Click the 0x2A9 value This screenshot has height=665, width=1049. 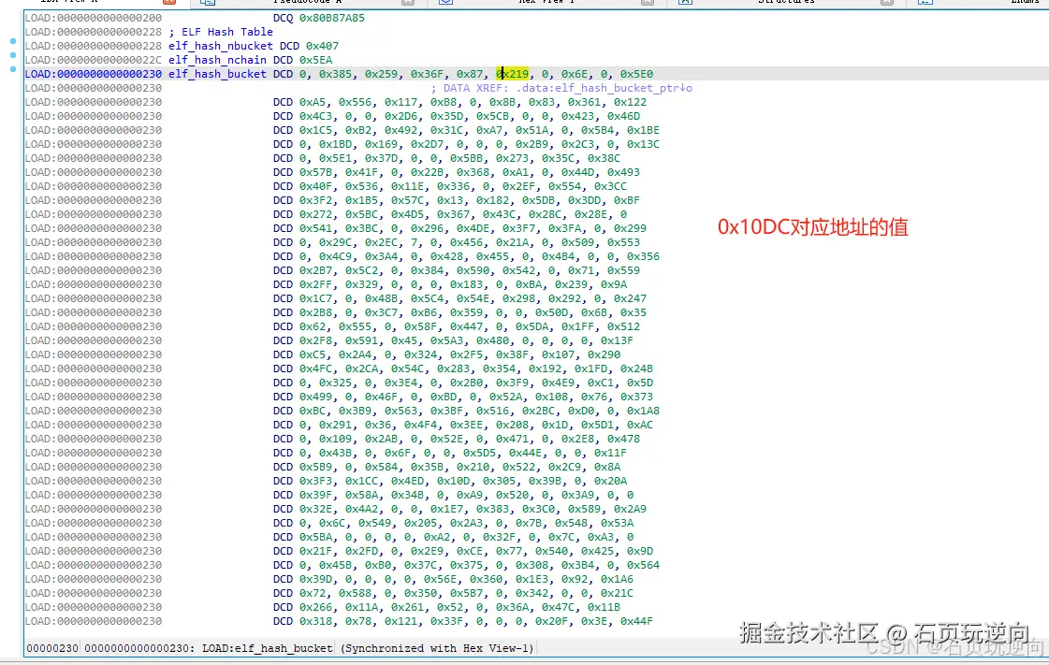coord(630,510)
